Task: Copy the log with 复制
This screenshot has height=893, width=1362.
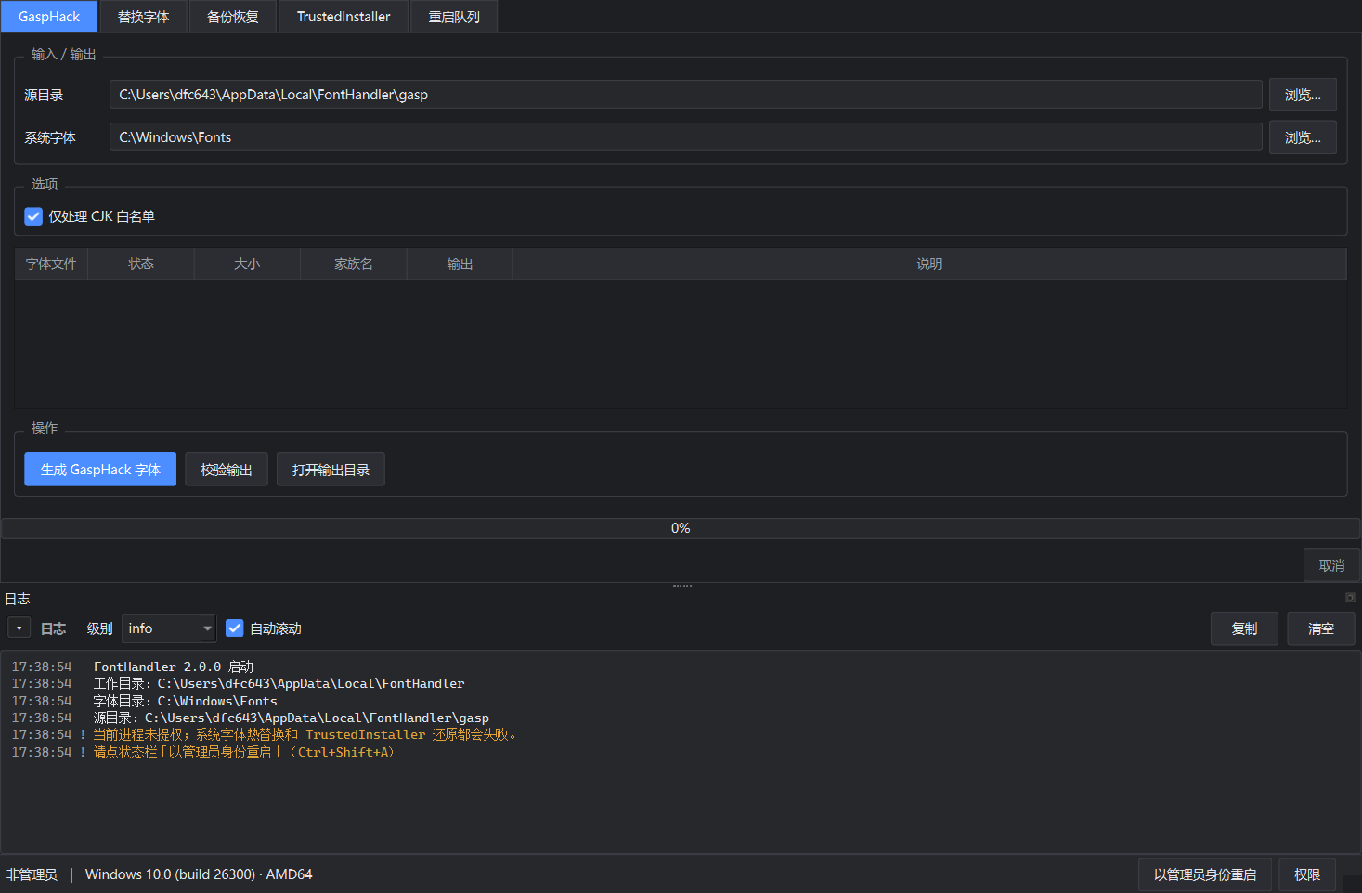Action: point(1244,628)
